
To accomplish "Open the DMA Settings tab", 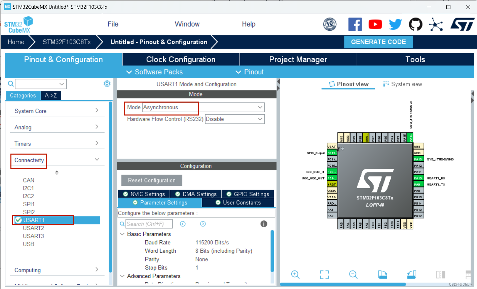I will click(196, 194).
